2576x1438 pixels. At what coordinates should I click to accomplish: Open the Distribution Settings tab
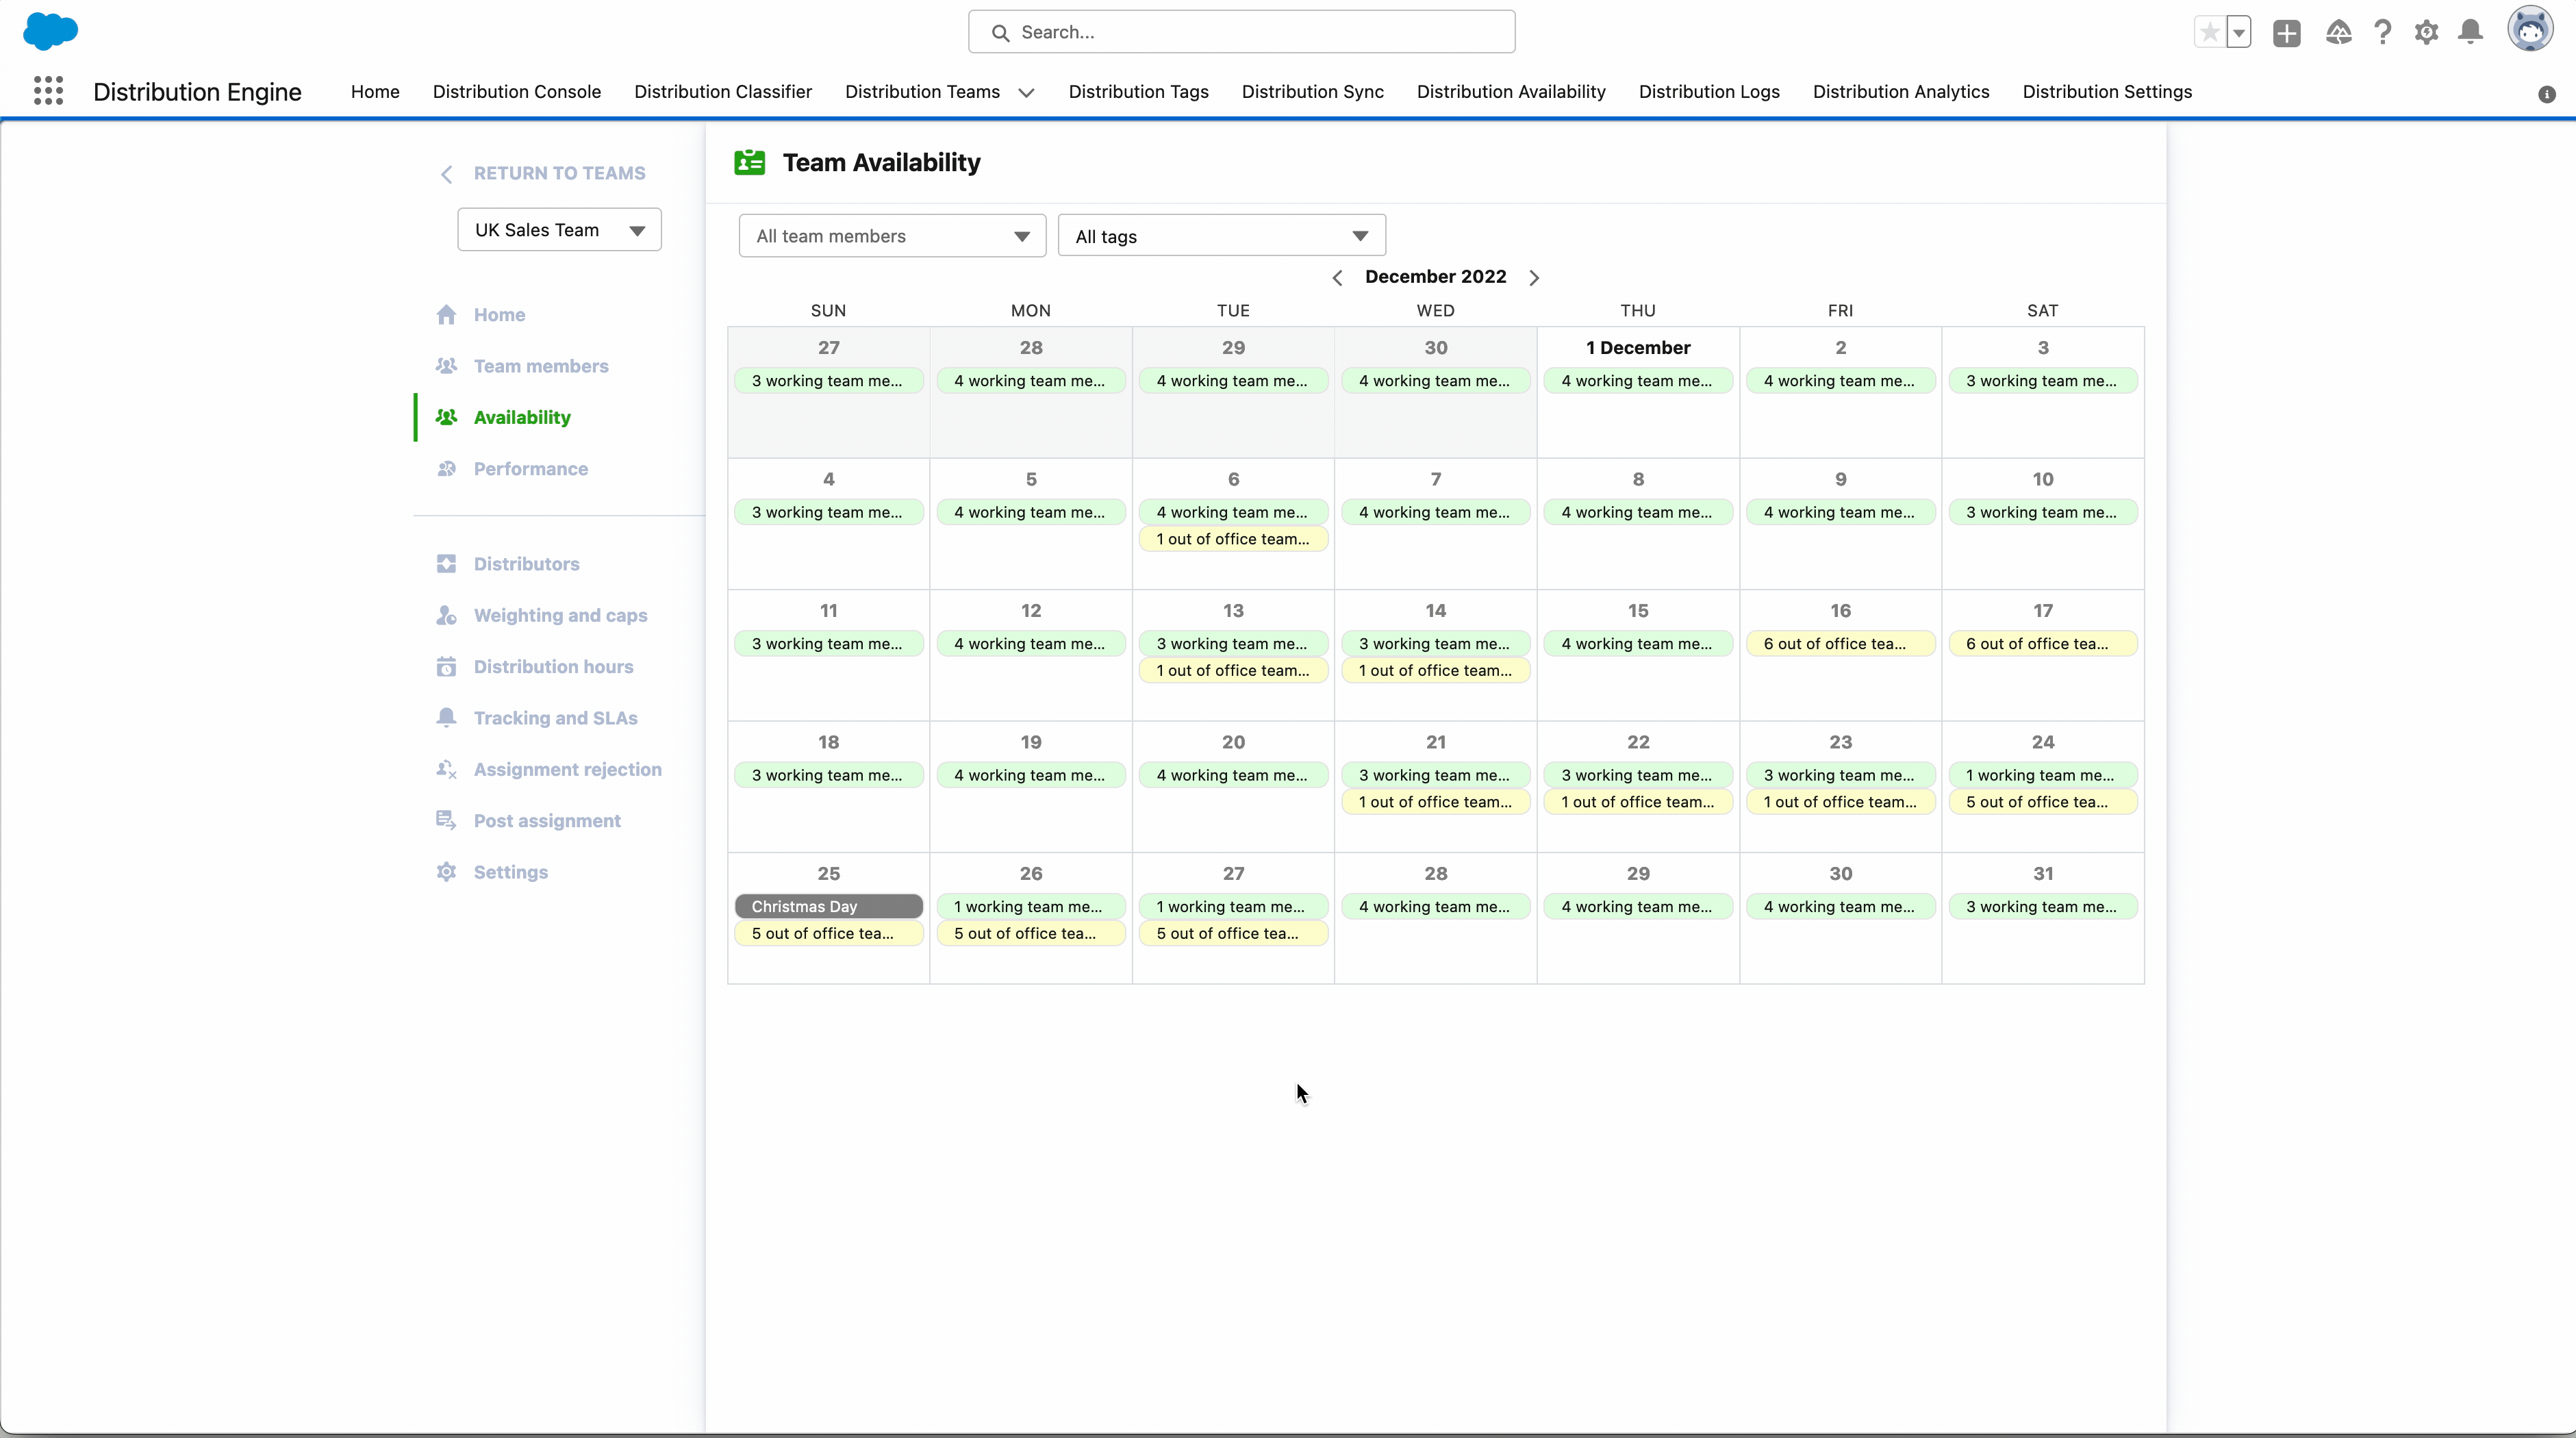pyautogui.click(x=2107, y=92)
